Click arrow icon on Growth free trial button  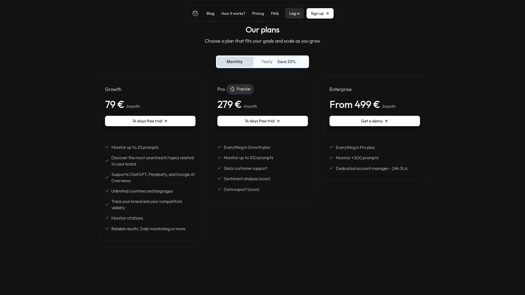(x=166, y=121)
